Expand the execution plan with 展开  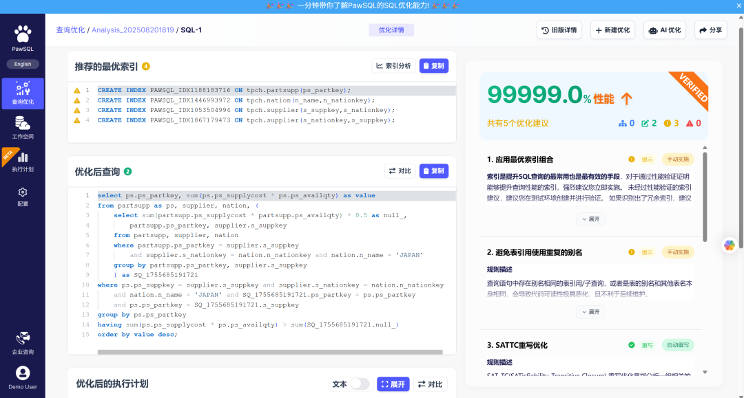coord(393,384)
